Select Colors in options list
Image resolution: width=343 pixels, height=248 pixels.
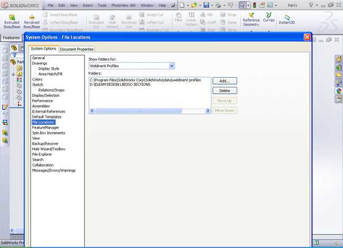tap(37, 79)
